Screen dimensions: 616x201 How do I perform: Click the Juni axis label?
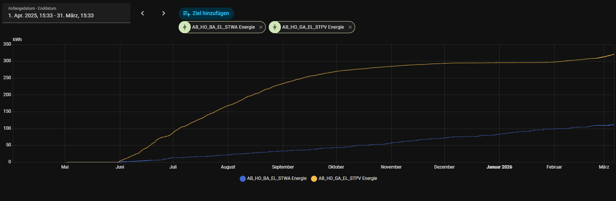120,167
